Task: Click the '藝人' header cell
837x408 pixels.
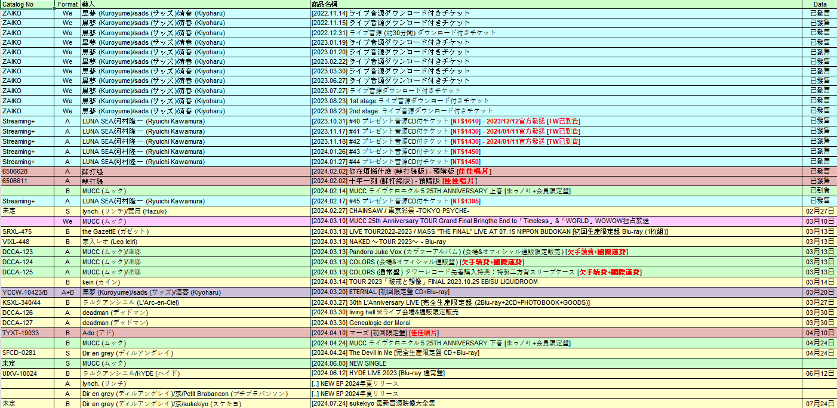Action: click(195, 4)
